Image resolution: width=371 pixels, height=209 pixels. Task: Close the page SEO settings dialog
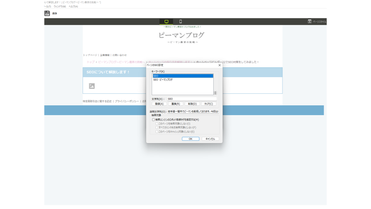tap(219, 65)
